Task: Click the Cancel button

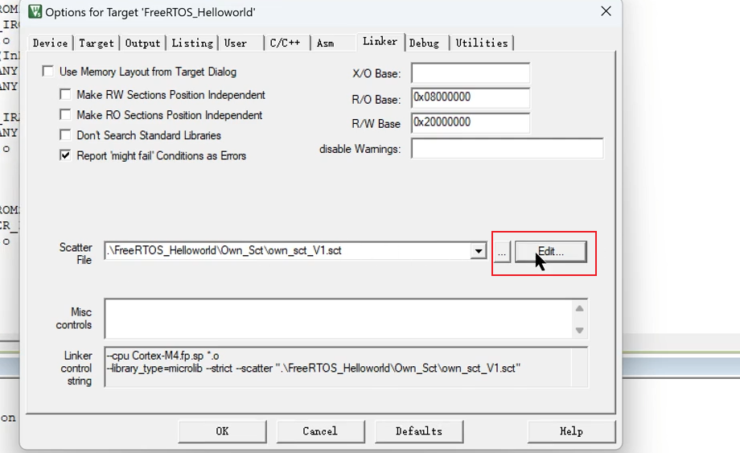Action: point(320,431)
